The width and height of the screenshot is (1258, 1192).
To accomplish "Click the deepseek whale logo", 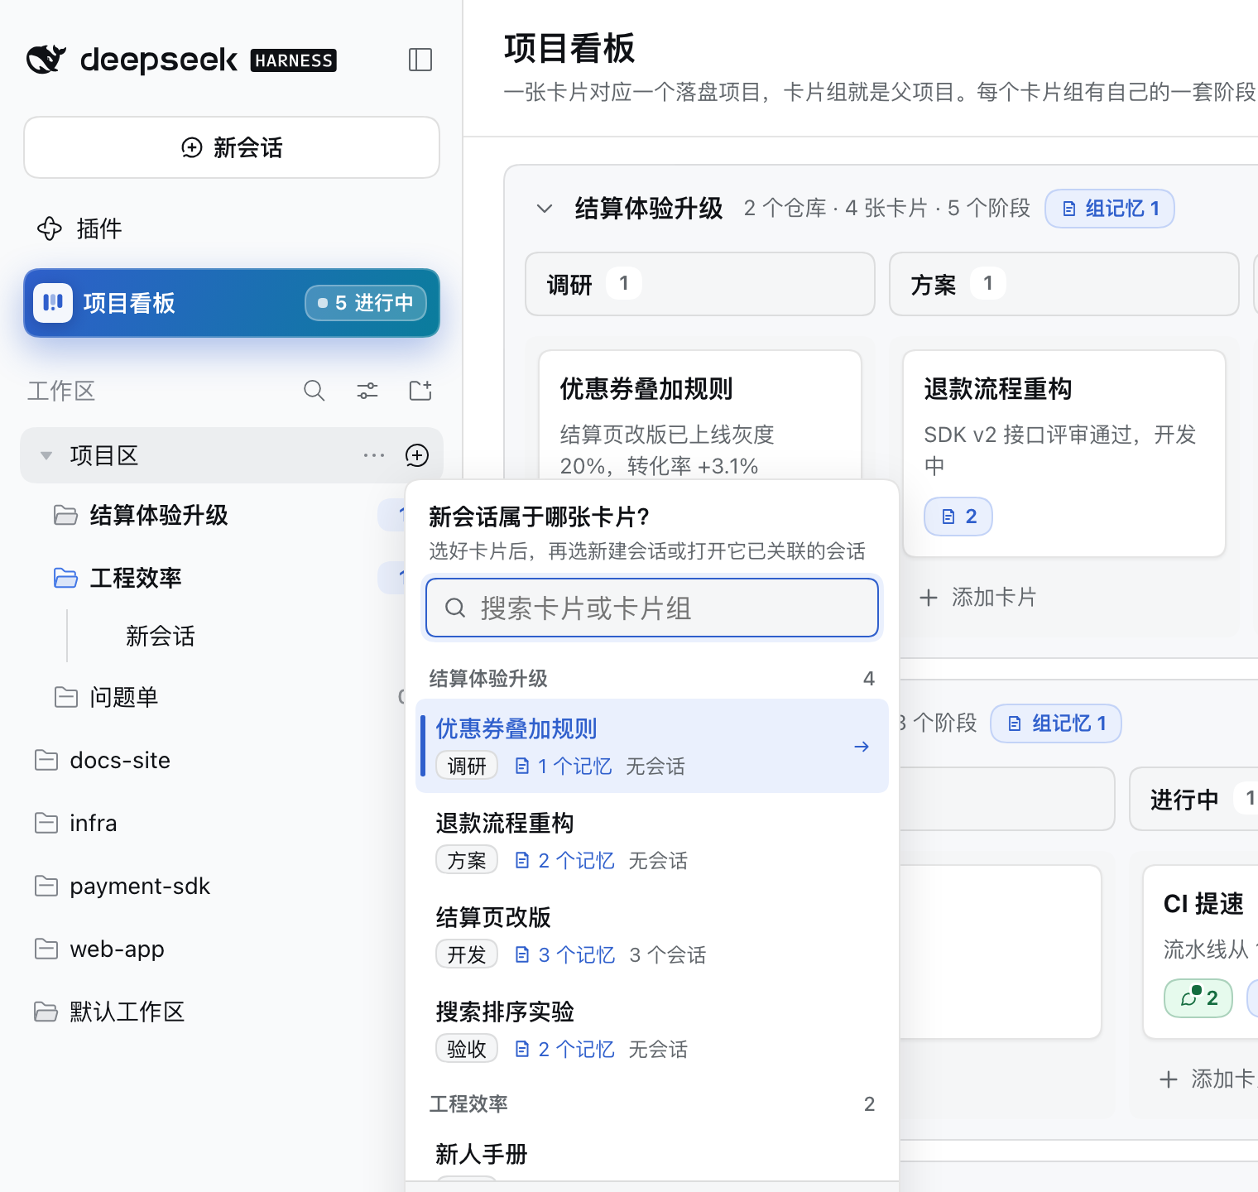I will coord(46,60).
